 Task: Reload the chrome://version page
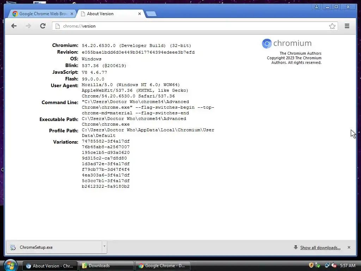coord(43,26)
